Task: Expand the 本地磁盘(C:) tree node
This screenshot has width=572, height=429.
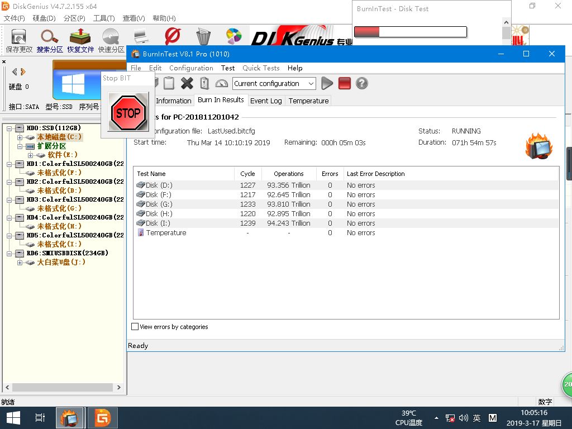Action: tap(20, 137)
